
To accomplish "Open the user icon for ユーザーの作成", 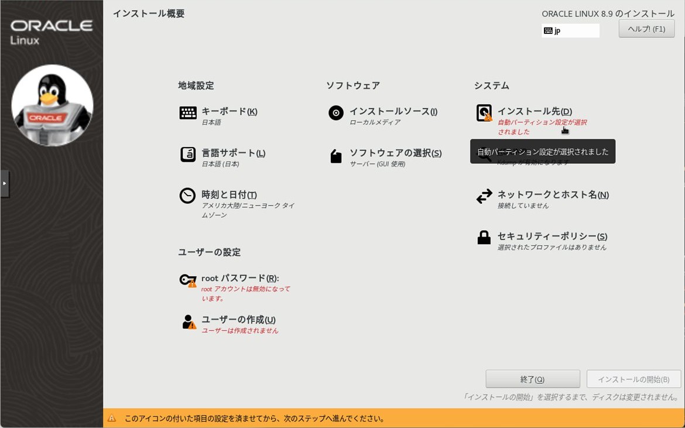I will coord(189,322).
